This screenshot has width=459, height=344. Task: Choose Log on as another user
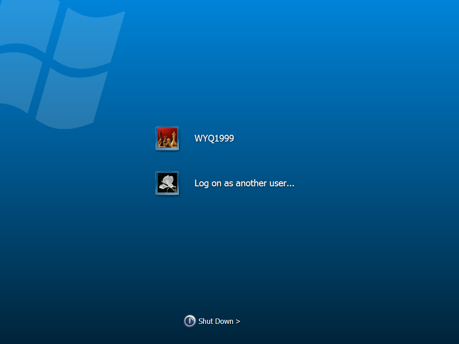244,183
